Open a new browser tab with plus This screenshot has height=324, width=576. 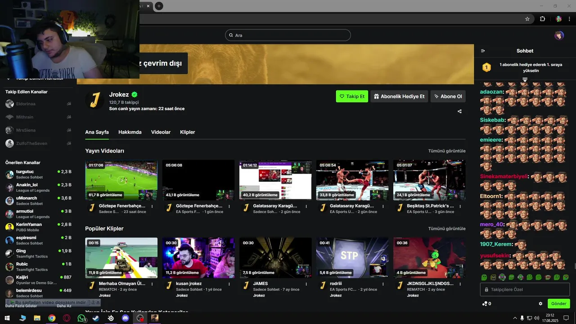coord(159,6)
